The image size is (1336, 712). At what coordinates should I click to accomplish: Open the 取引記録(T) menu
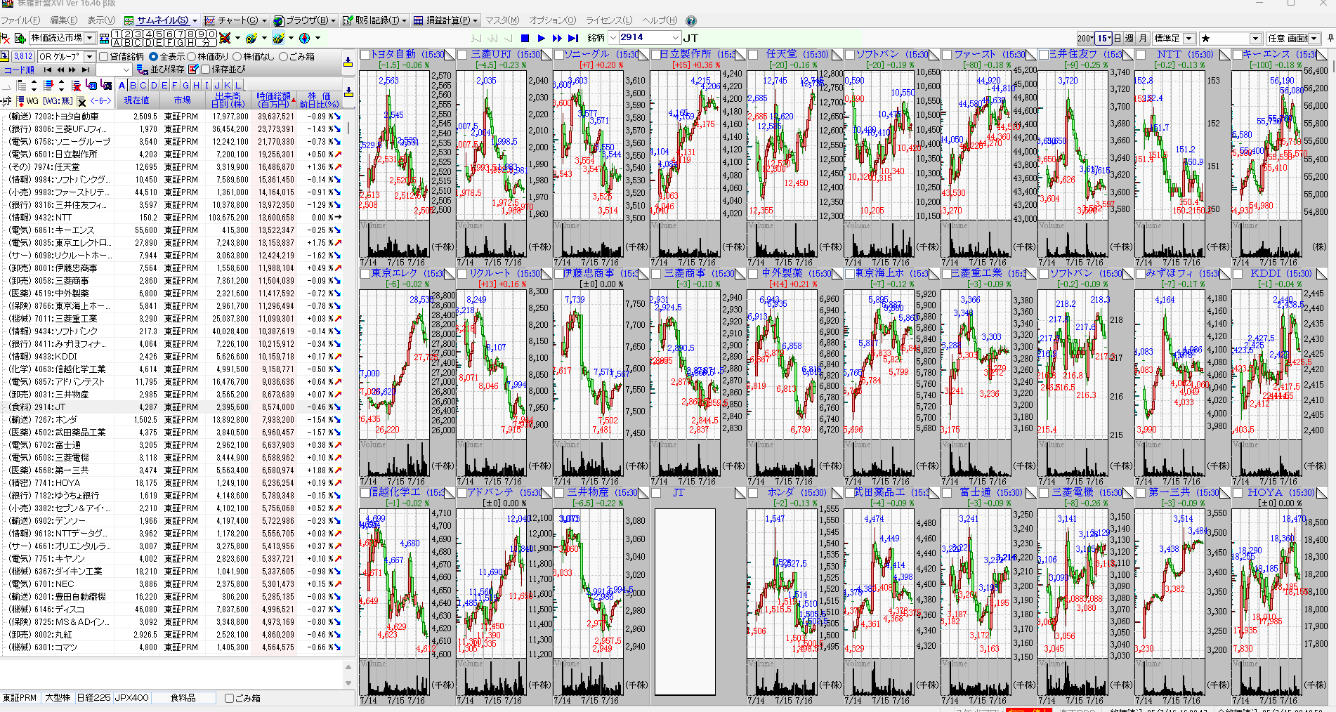pos(375,20)
